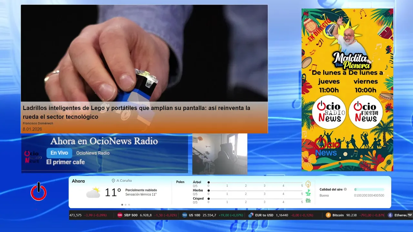Click the 'Polen' section label
The height and width of the screenshot is (232, 413).
click(x=180, y=182)
